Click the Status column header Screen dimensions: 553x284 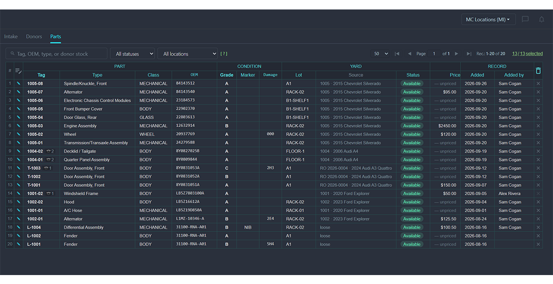[413, 75]
